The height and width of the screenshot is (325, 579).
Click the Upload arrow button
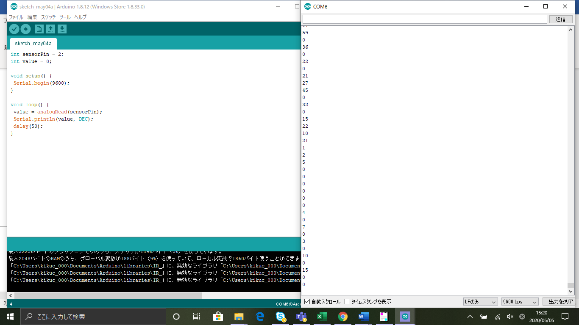25,29
